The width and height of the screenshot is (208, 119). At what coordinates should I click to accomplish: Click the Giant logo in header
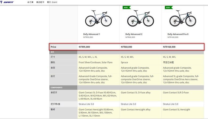7,2
